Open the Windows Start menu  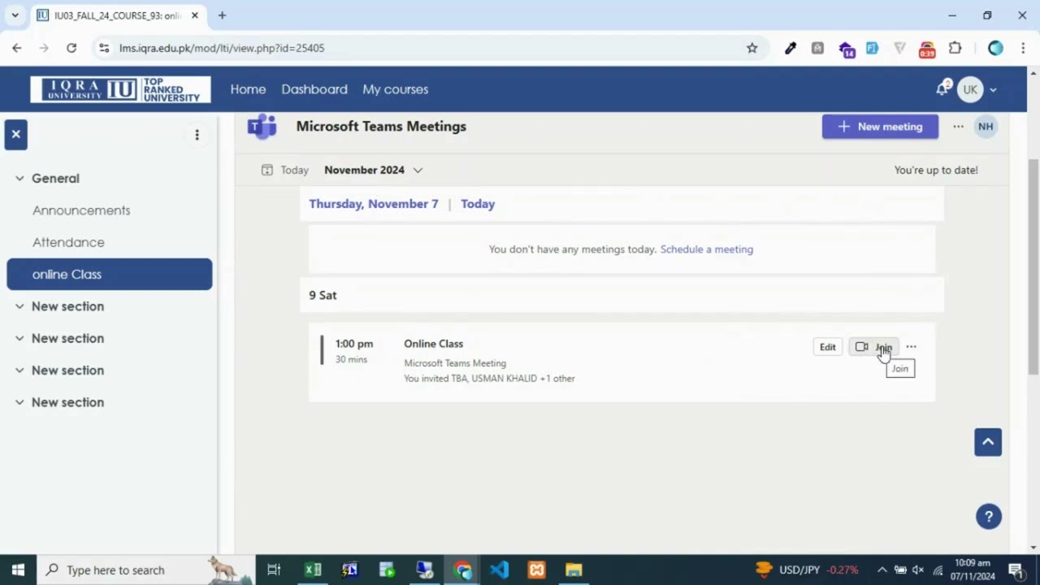(x=18, y=570)
